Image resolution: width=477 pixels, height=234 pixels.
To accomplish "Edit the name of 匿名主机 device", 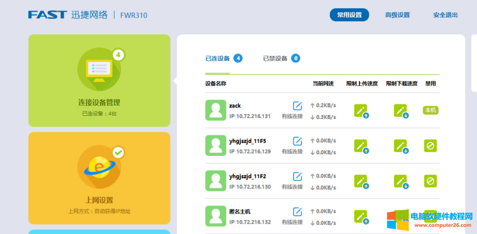I will [298, 212].
